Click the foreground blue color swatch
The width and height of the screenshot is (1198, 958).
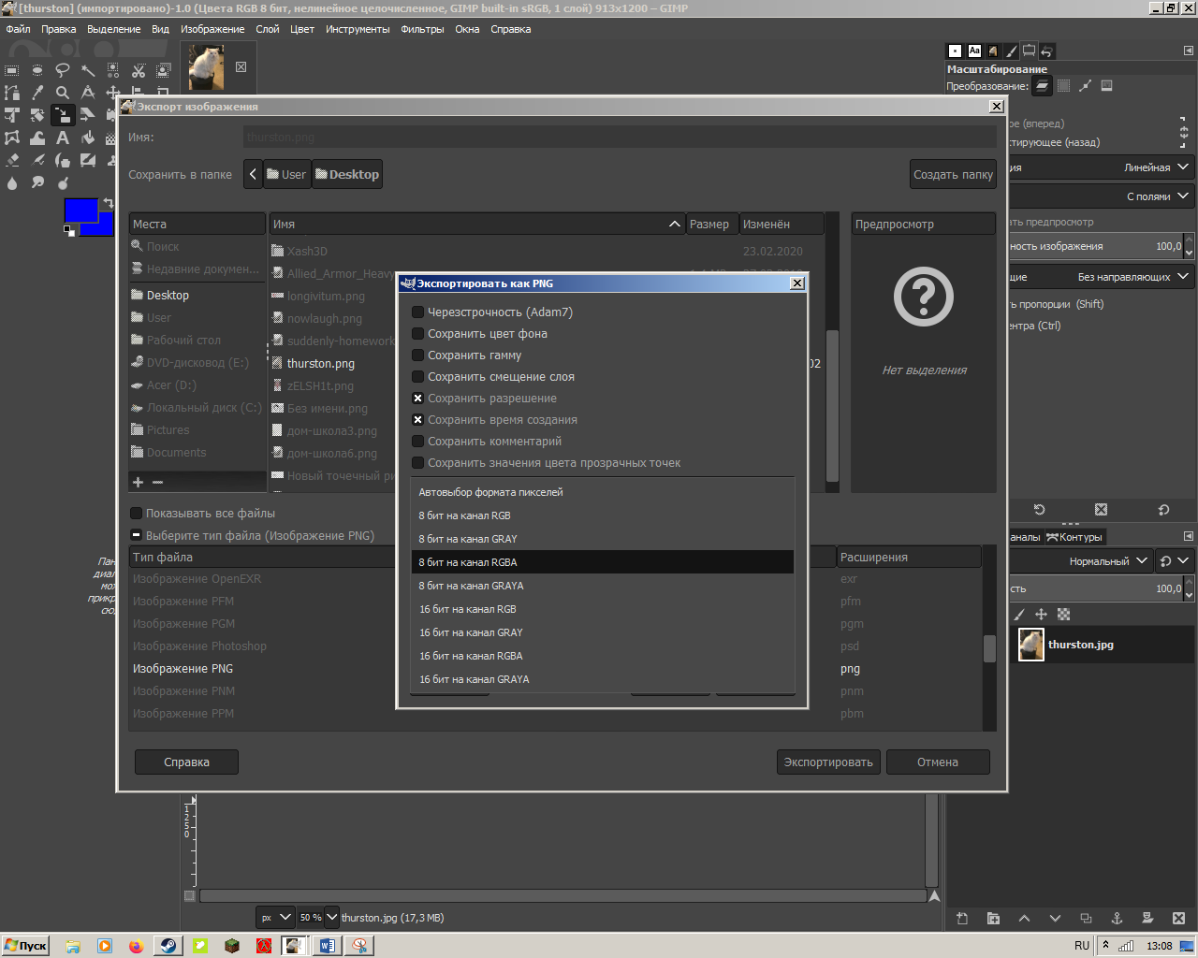click(x=80, y=210)
